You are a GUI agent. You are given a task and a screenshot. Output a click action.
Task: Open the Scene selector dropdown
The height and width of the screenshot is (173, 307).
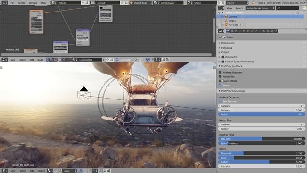[201, 3]
